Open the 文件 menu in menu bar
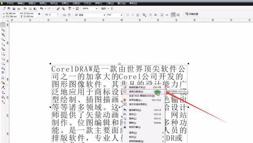Viewport: 253px width, 143px height. pyautogui.click(x=10, y=3)
